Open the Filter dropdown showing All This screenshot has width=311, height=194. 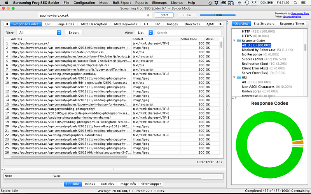click(x=39, y=33)
